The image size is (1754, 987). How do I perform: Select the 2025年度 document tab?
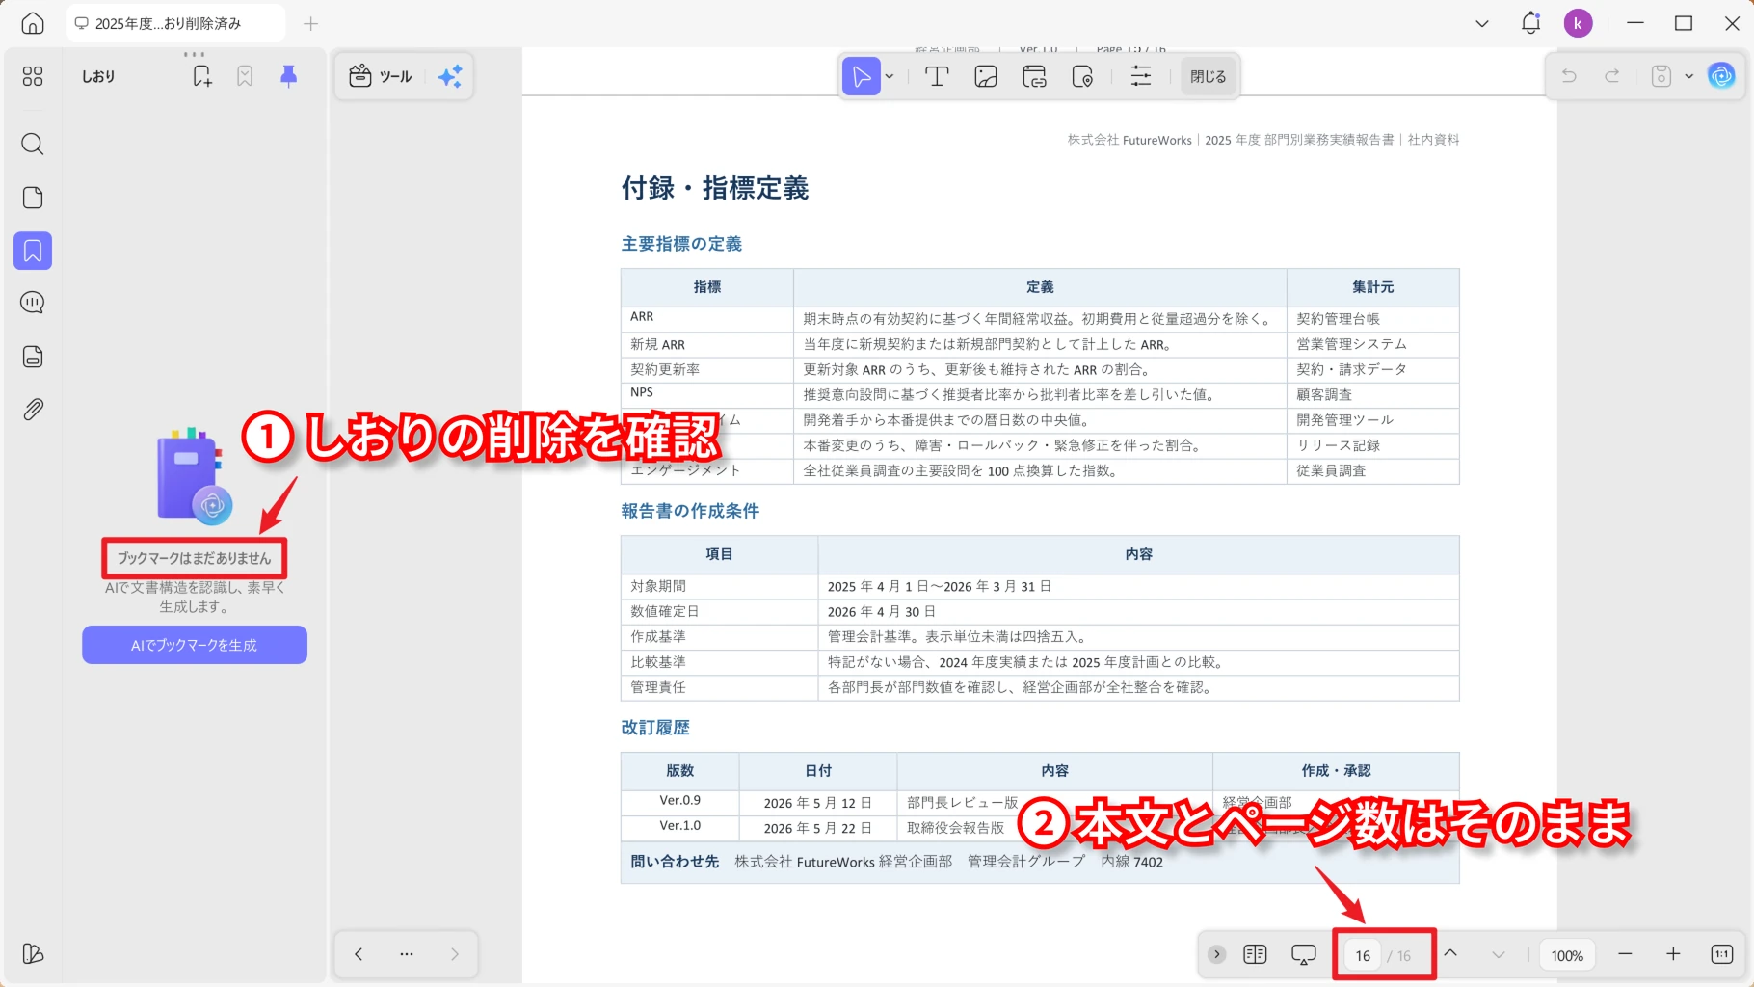coord(175,23)
